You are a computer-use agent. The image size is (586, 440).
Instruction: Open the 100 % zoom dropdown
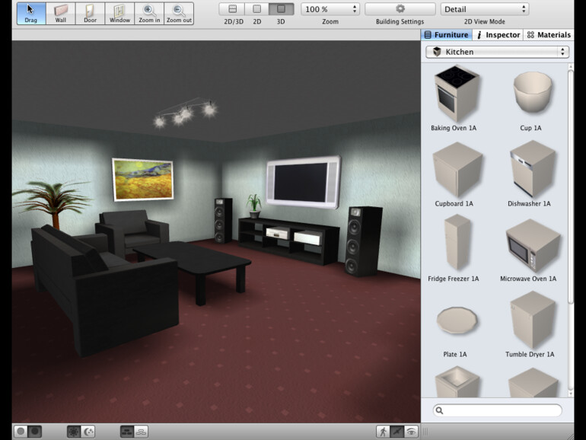point(330,9)
